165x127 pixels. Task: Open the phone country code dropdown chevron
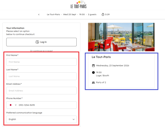pyautogui.click(x=16, y=105)
